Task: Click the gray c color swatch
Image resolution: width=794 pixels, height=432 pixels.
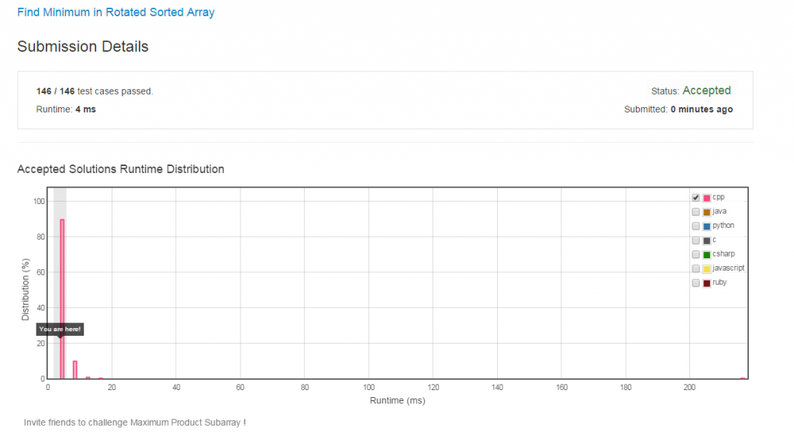Action: click(706, 240)
